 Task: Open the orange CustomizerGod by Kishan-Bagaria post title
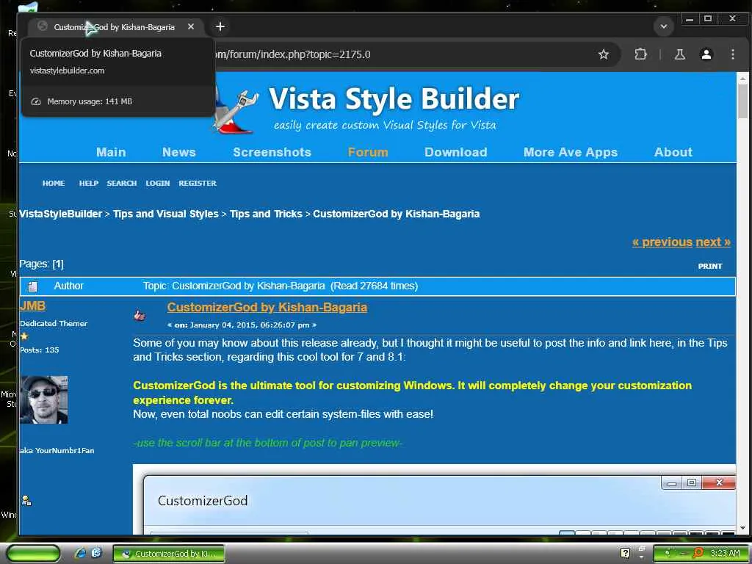[x=267, y=308]
